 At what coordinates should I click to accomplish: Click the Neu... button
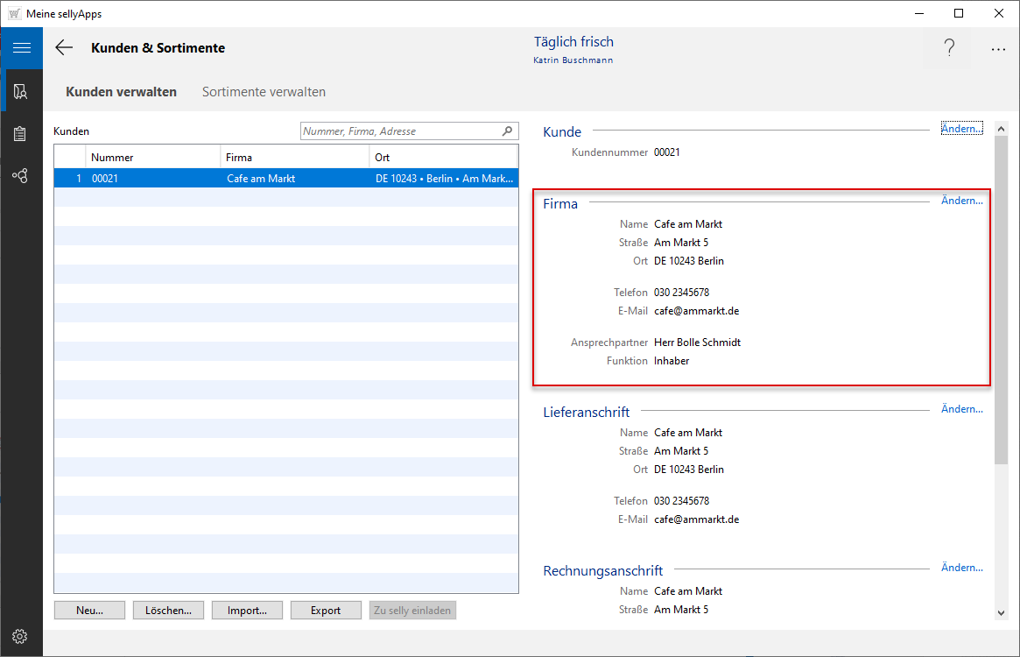89,611
